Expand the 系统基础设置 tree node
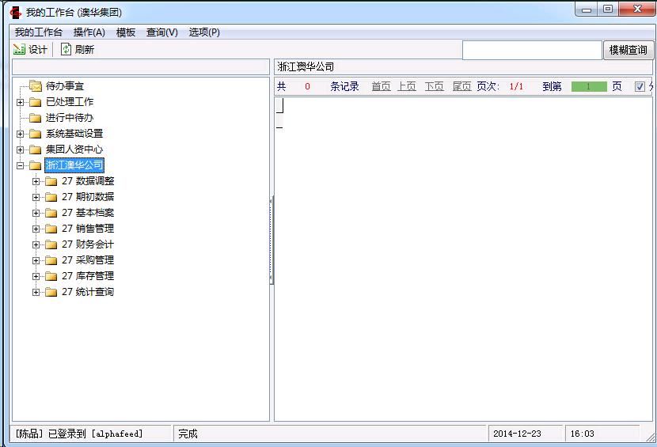657x447 pixels. 20,134
